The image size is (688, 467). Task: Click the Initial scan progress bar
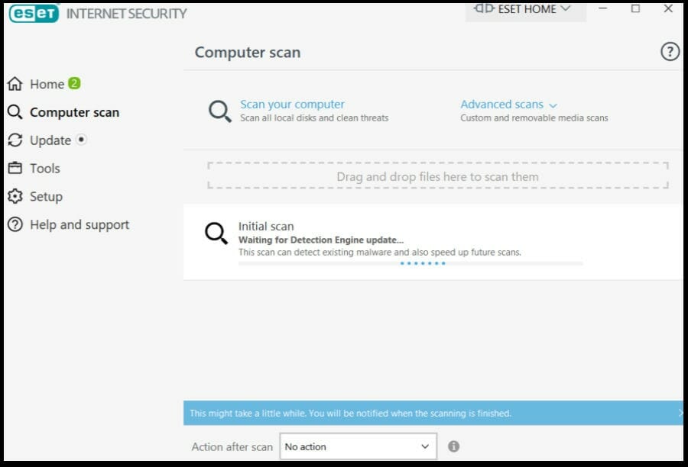click(x=411, y=263)
